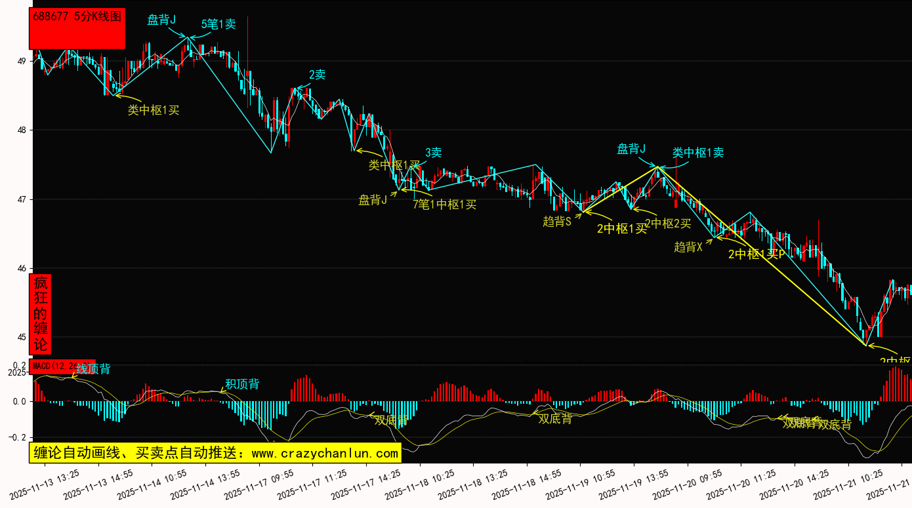The image size is (912, 508).
Task: Click the 线顶背 MACD divergence label
Action: [93, 369]
